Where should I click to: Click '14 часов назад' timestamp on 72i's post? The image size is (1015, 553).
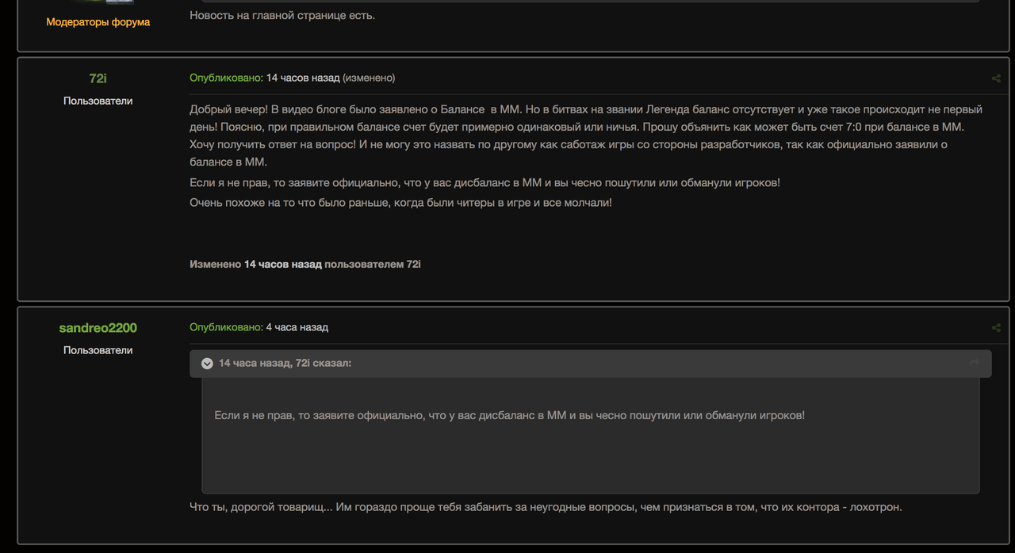pos(302,78)
